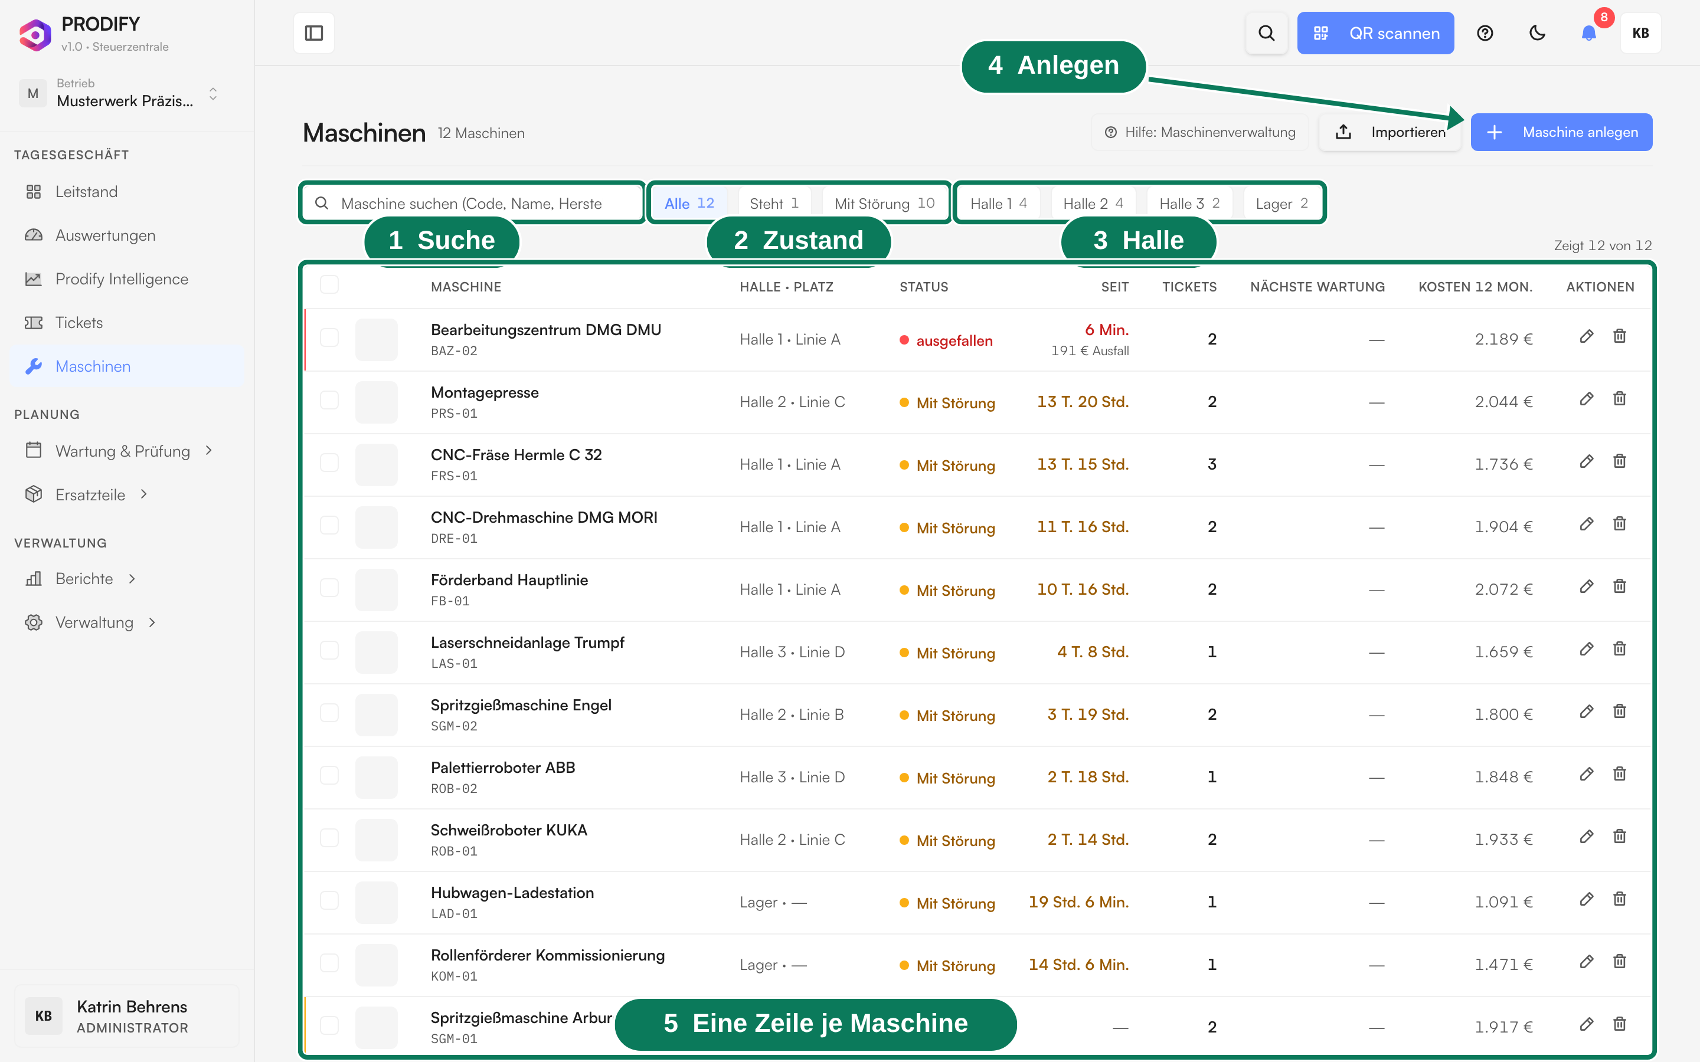This screenshot has width=1700, height=1062.
Task: Open Katrin Behrens profile card
Action: click(126, 1015)
